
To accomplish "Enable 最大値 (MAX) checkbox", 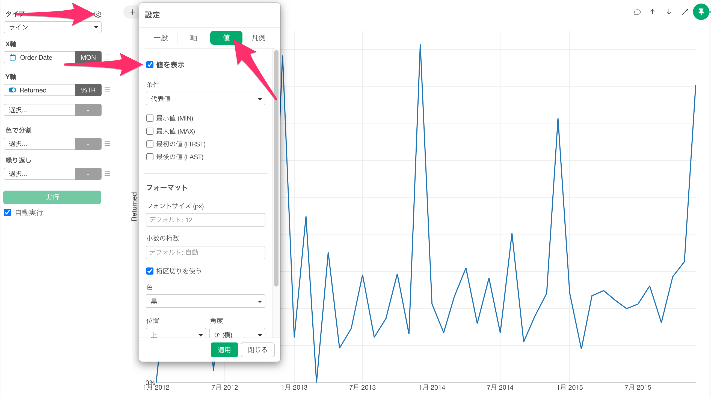I will (x=150, y=131).
